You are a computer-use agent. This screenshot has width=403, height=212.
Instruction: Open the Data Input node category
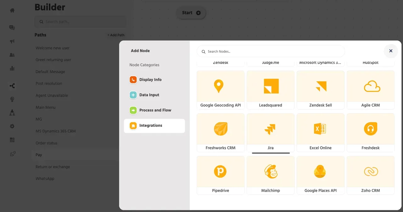[154, 95]
